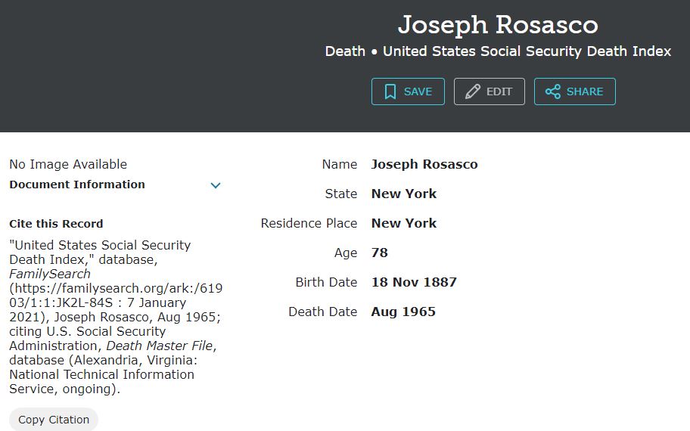Screen dimensions: 690x431
Task: Expand the Document Information chevron
Action: coord(216,185)
